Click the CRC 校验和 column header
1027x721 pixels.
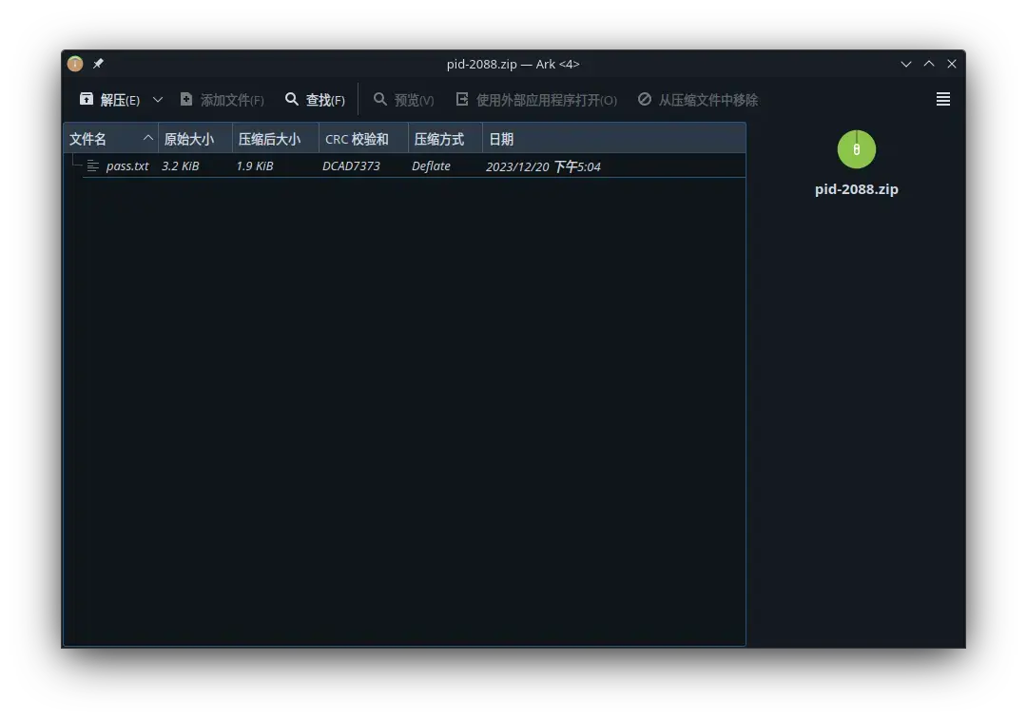[357, 139]
